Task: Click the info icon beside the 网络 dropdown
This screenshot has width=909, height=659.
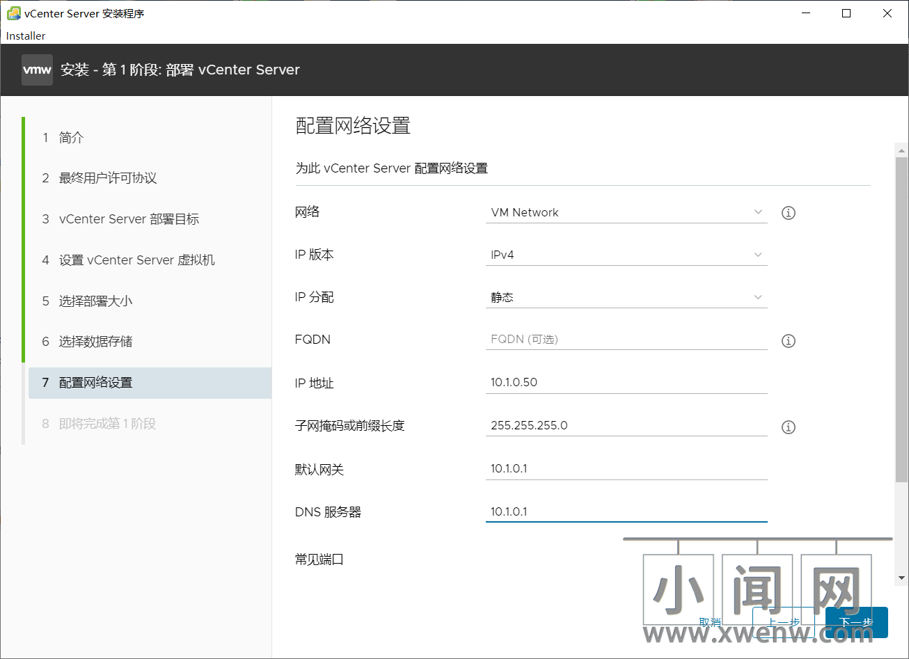Action: 788,213
